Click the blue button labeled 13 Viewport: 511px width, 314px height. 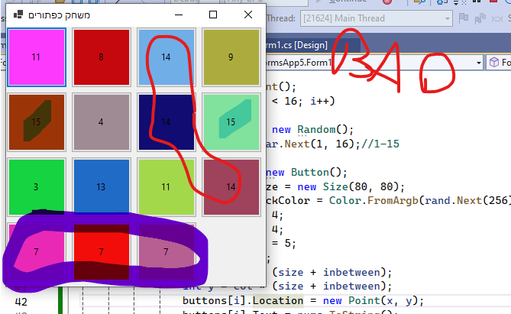pyautogui.click(x=102, y=187)
